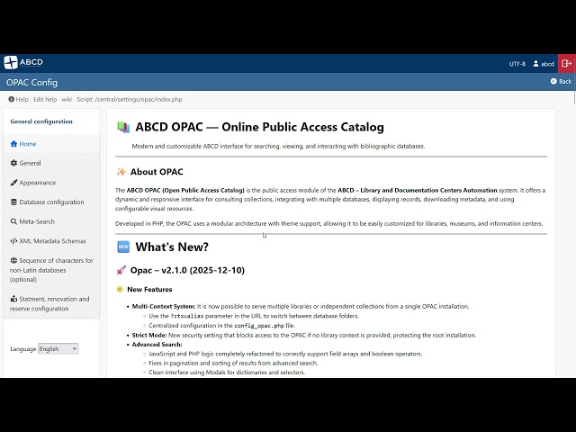Click the Edit help link
576x432 pixels.
(45, 99)
